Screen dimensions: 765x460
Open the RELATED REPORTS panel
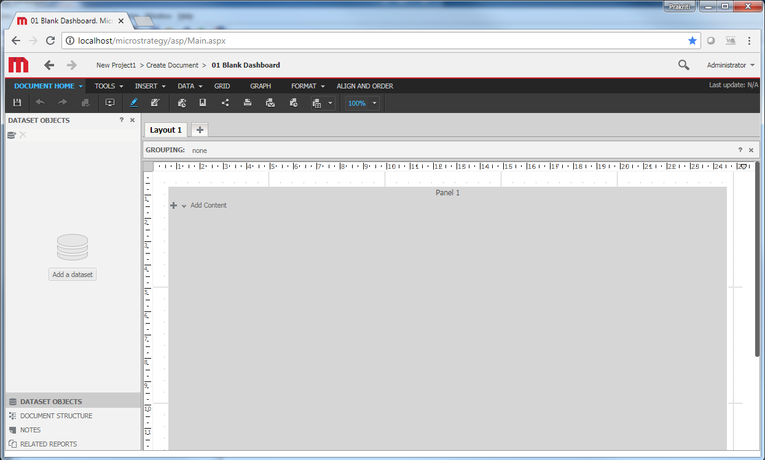(x=48, y=443)
